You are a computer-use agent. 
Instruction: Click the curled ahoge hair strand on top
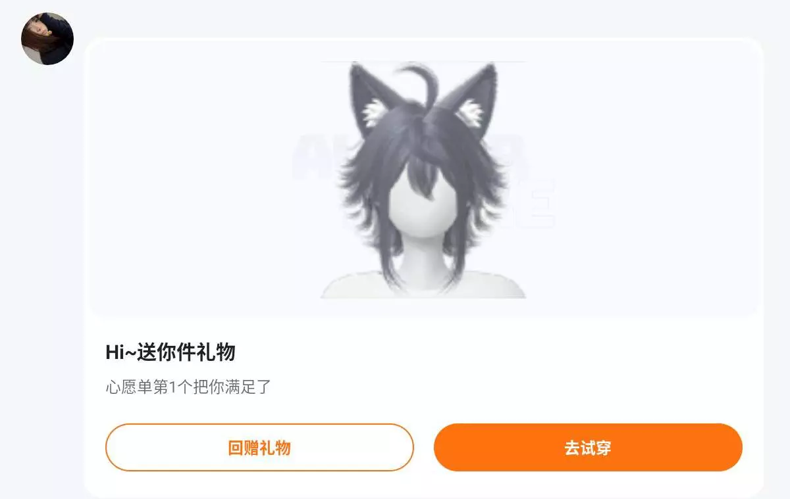point(421,82)
